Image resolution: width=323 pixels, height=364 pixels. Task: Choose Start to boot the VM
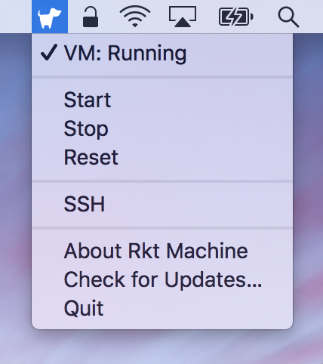162,100
